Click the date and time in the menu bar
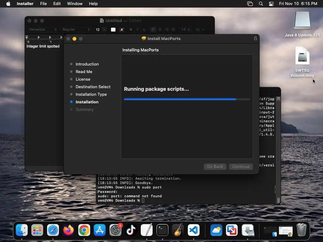The width and height of the screenshot is (323, 242). click(298, 4)
